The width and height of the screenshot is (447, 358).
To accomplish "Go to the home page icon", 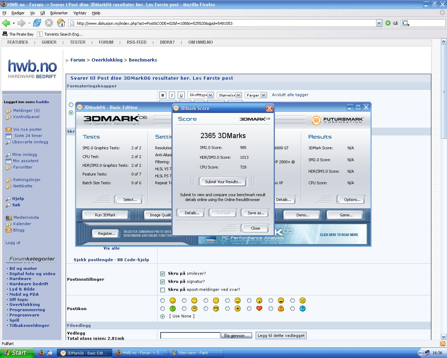I will [61, 23].
